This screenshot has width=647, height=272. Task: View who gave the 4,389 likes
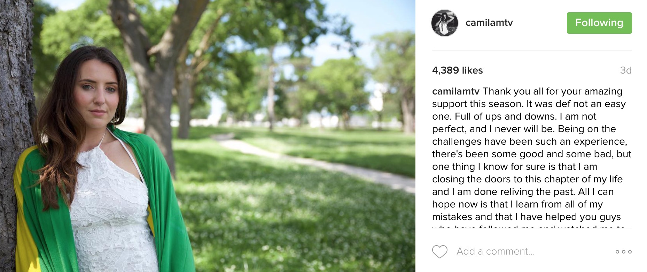click(x=457, y=70)
